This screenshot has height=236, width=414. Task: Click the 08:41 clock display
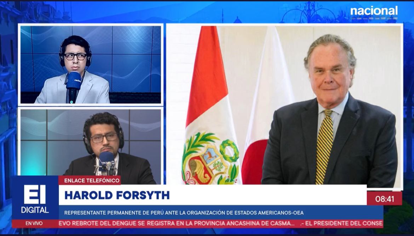tap(384, 199)
